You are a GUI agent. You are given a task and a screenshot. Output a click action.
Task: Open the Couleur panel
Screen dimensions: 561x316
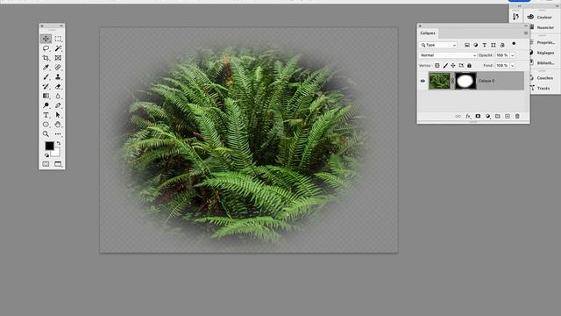tap(541, 17)
